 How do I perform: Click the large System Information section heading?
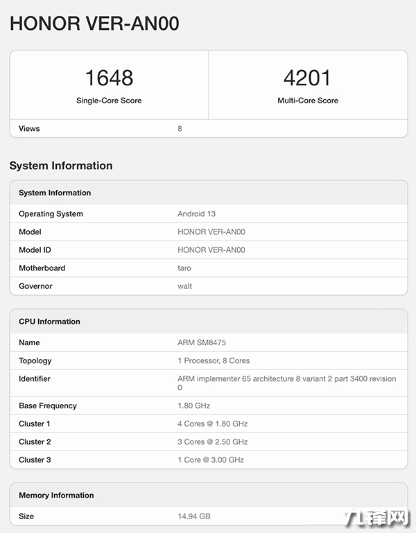click(x=61, y=166)
